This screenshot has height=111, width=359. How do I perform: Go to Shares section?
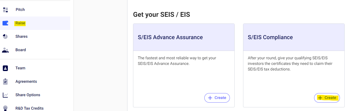click(x=21, y=37)
